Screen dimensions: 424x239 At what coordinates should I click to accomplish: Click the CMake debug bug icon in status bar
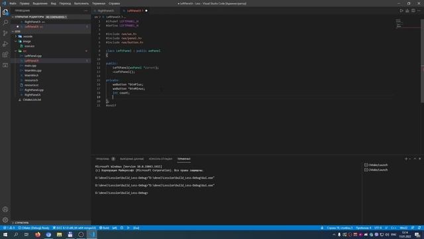tap(122, 228)
